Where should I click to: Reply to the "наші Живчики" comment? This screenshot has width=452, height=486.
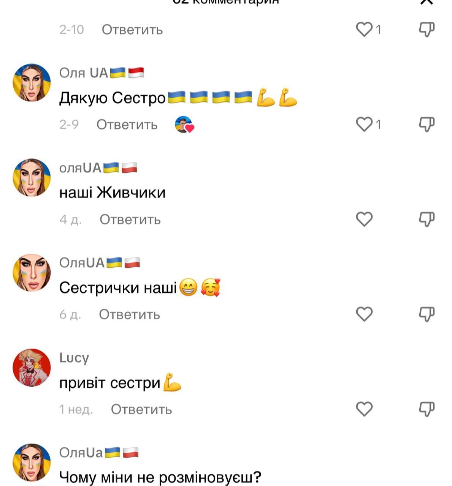click(x=130, y=219)
